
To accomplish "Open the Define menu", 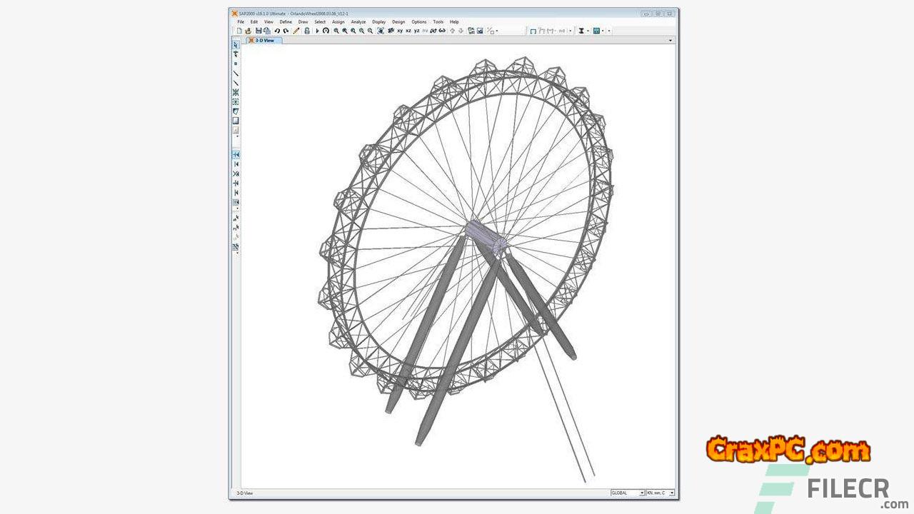I will [286, 22].
